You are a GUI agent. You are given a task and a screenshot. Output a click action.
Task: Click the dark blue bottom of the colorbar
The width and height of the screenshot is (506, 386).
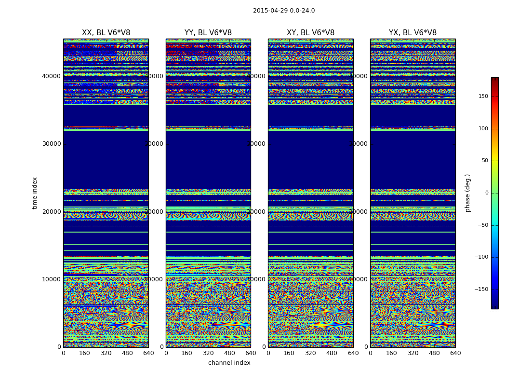coord(494,305)
